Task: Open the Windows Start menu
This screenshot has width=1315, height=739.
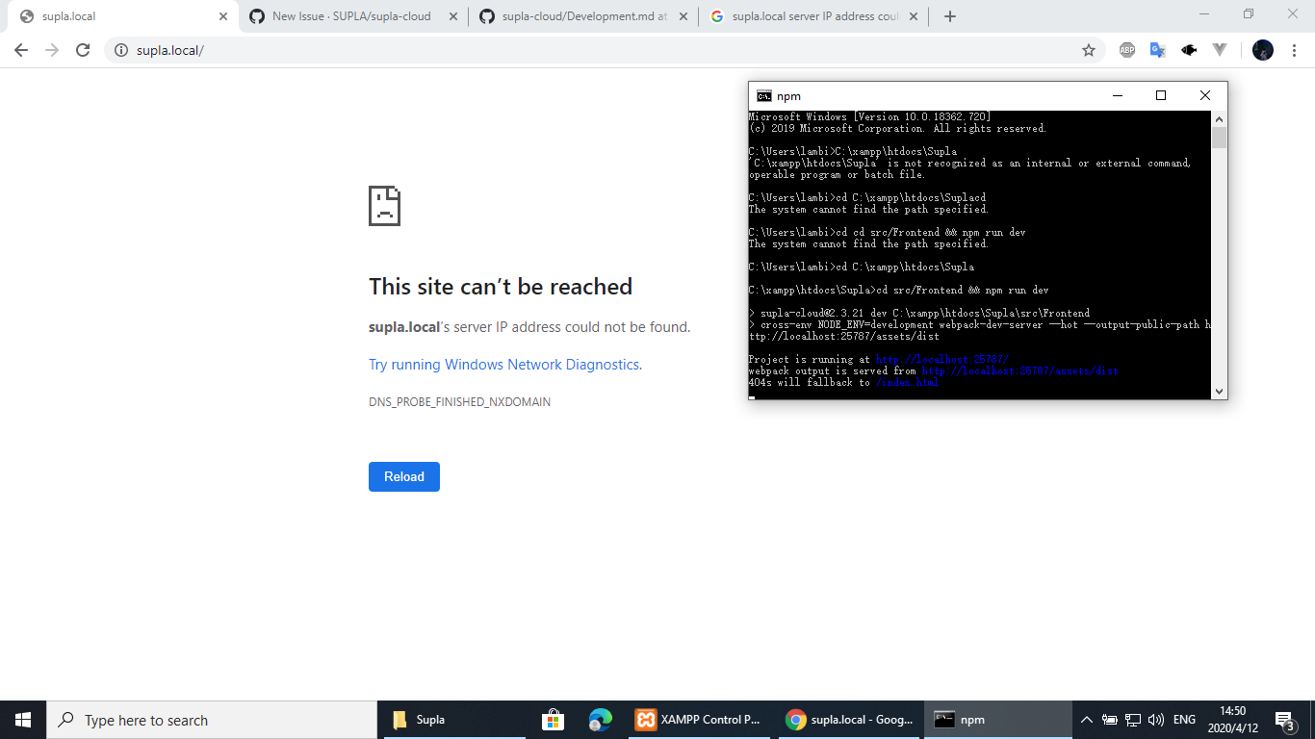Action: tap(23, 720)
